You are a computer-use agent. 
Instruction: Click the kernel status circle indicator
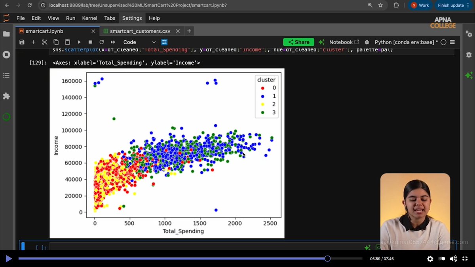coord(443,42)
